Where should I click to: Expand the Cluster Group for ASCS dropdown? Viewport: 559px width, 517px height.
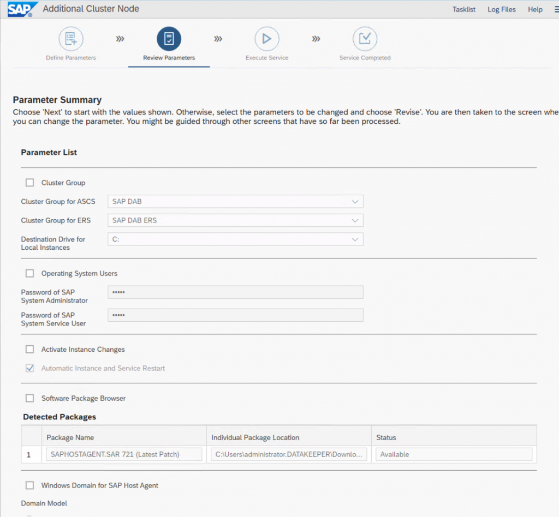tap(236, 202)
